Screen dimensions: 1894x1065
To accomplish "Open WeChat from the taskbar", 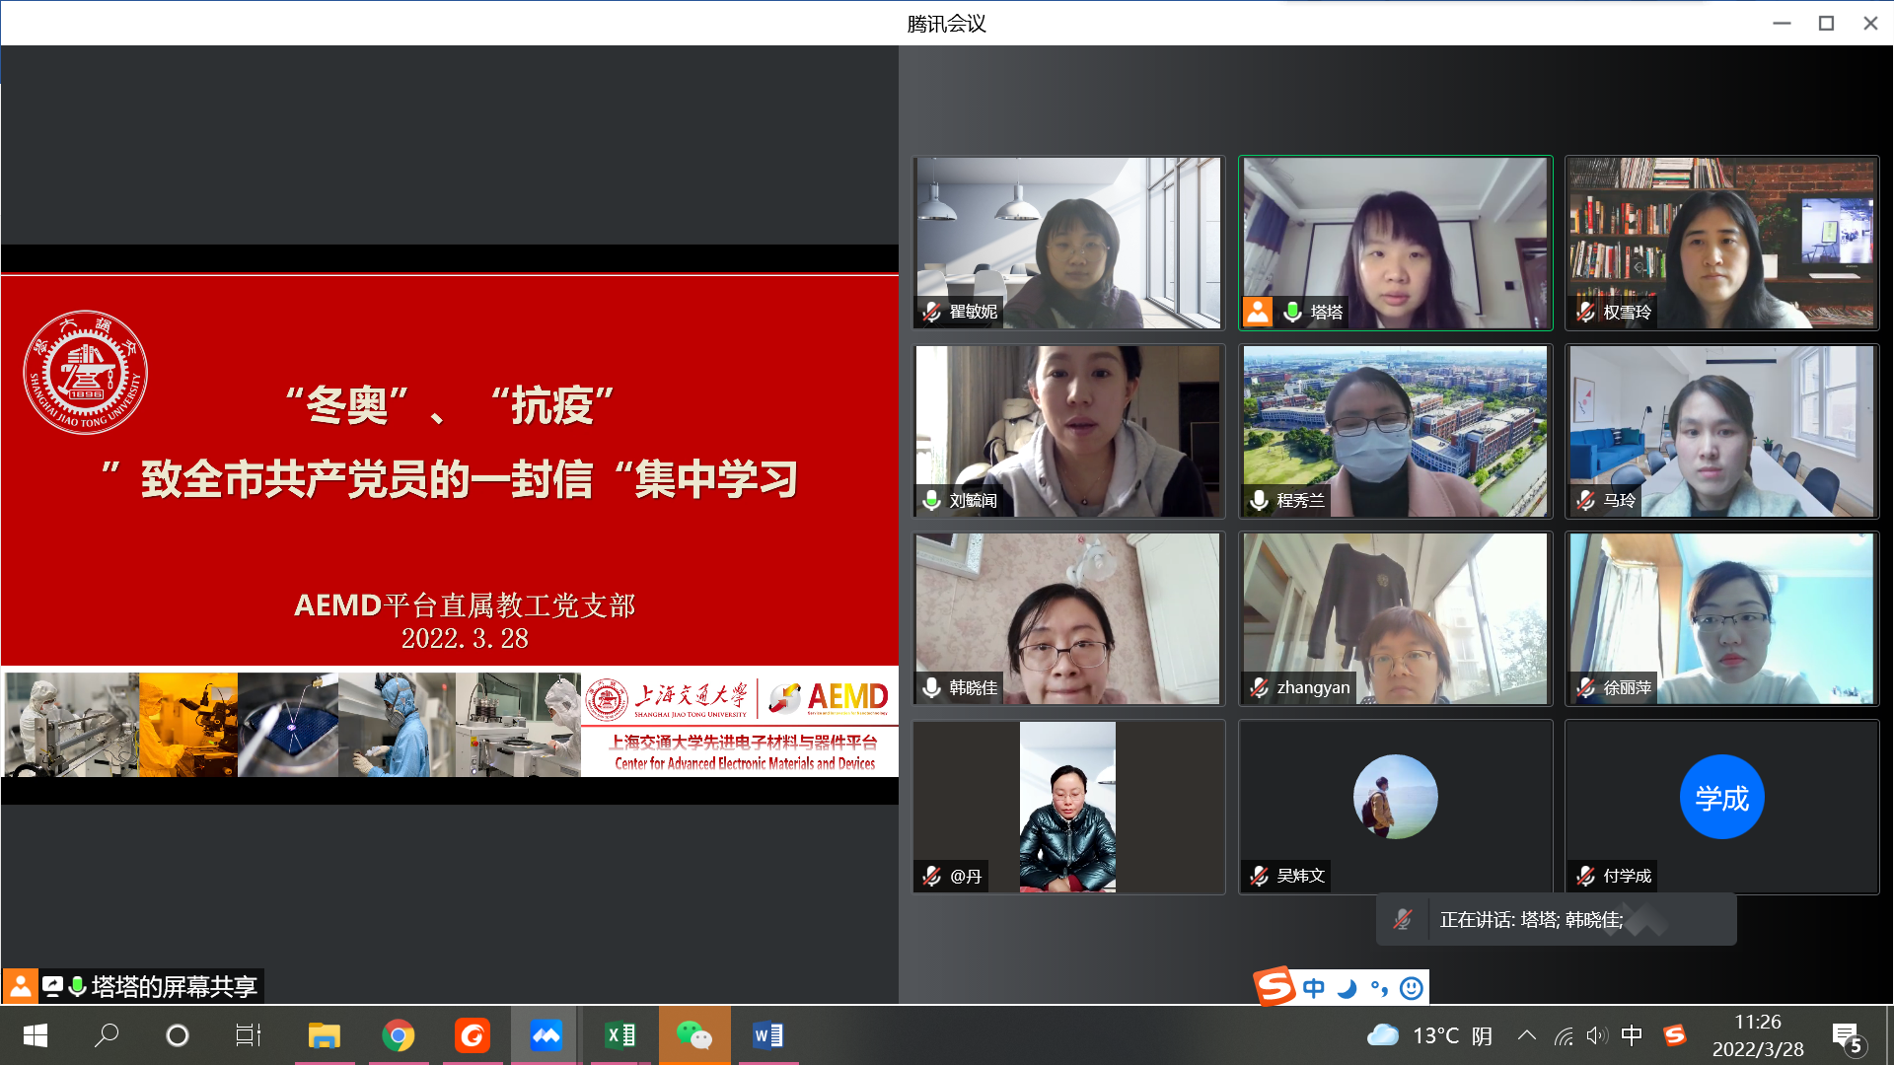I will (694, 1035).
